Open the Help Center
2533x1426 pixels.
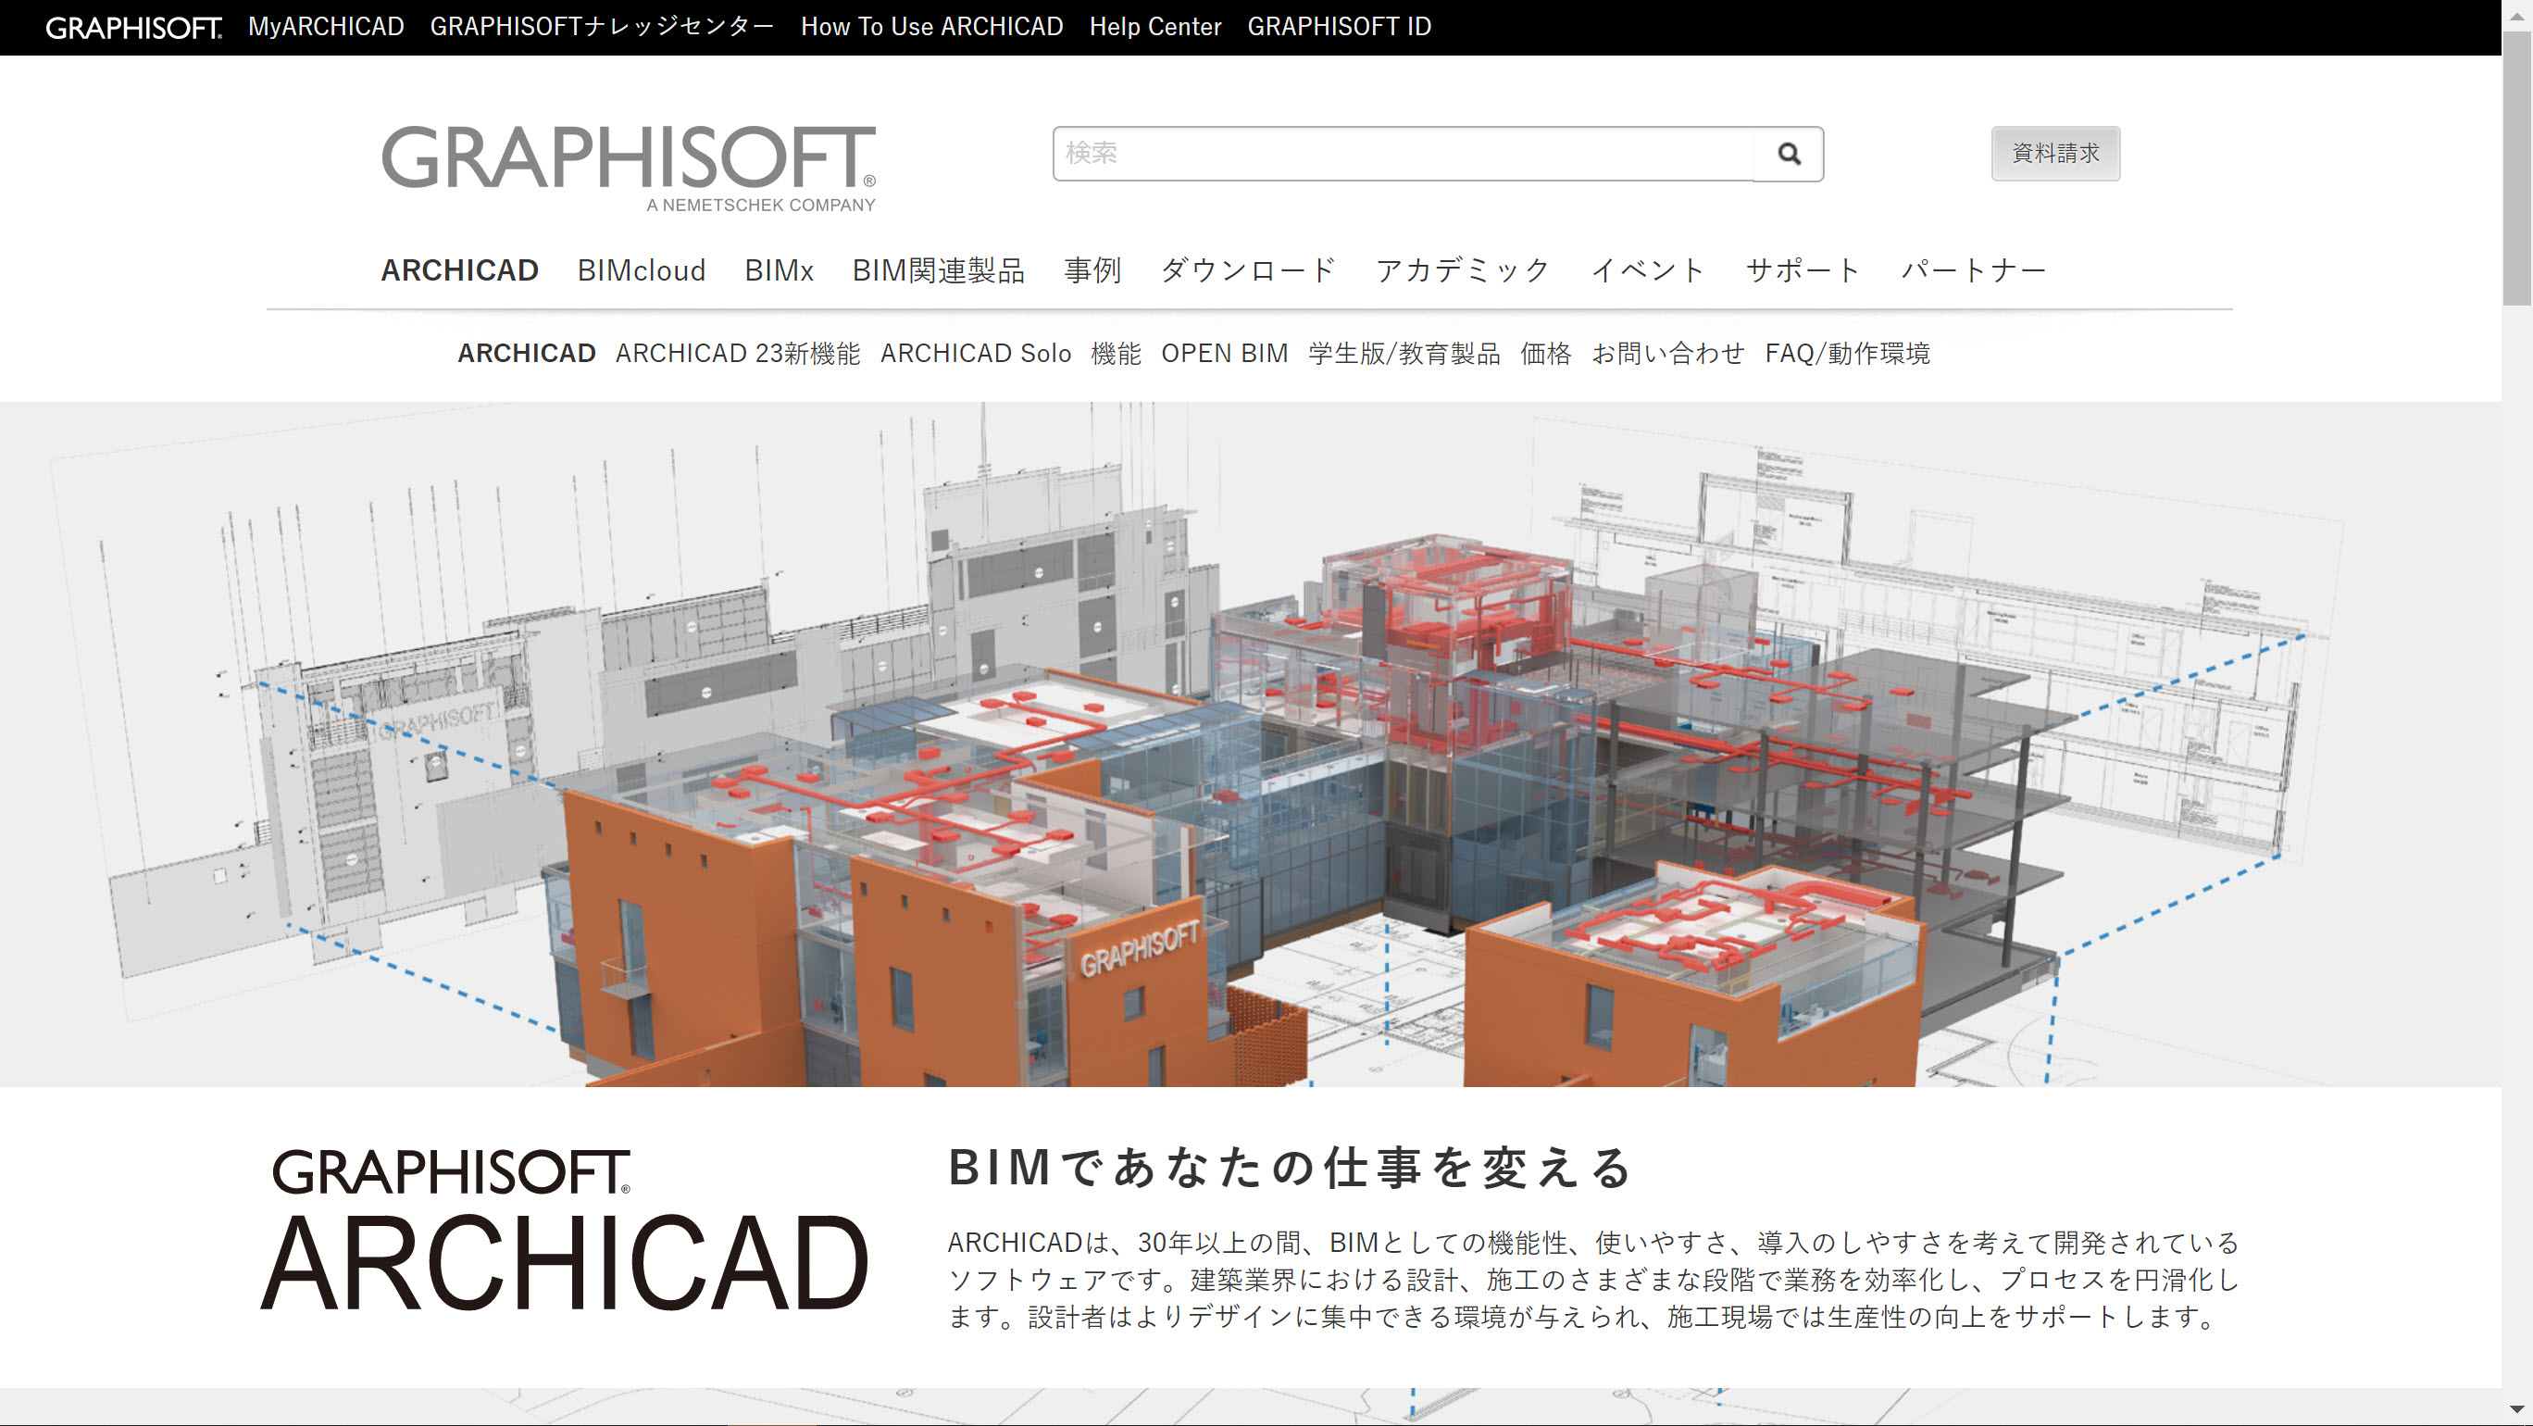pyautogui.click(x=1155, y=27)
